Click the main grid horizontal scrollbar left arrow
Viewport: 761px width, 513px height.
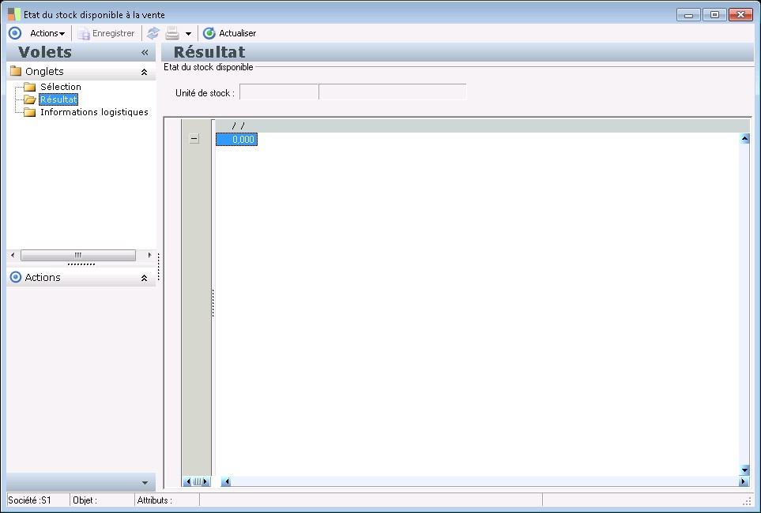tap(226, 481)
